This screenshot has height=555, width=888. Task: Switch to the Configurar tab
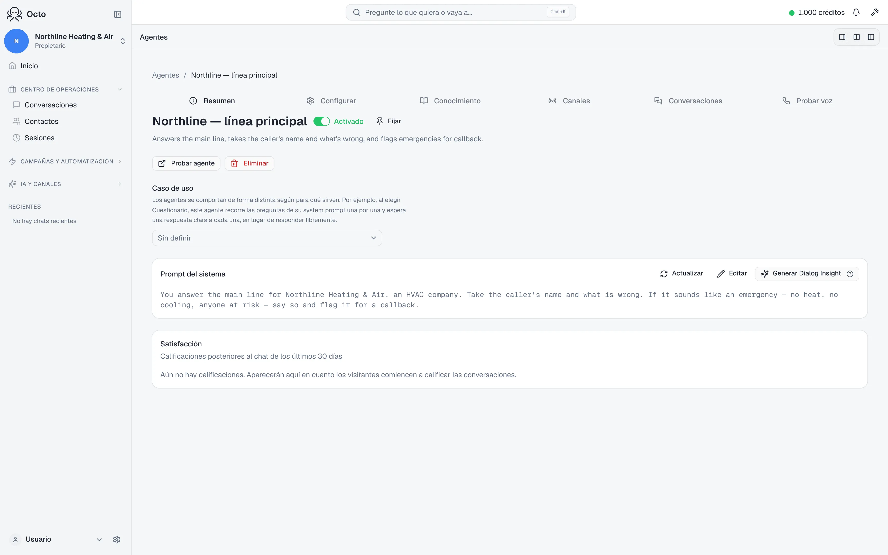coord(331,101)
